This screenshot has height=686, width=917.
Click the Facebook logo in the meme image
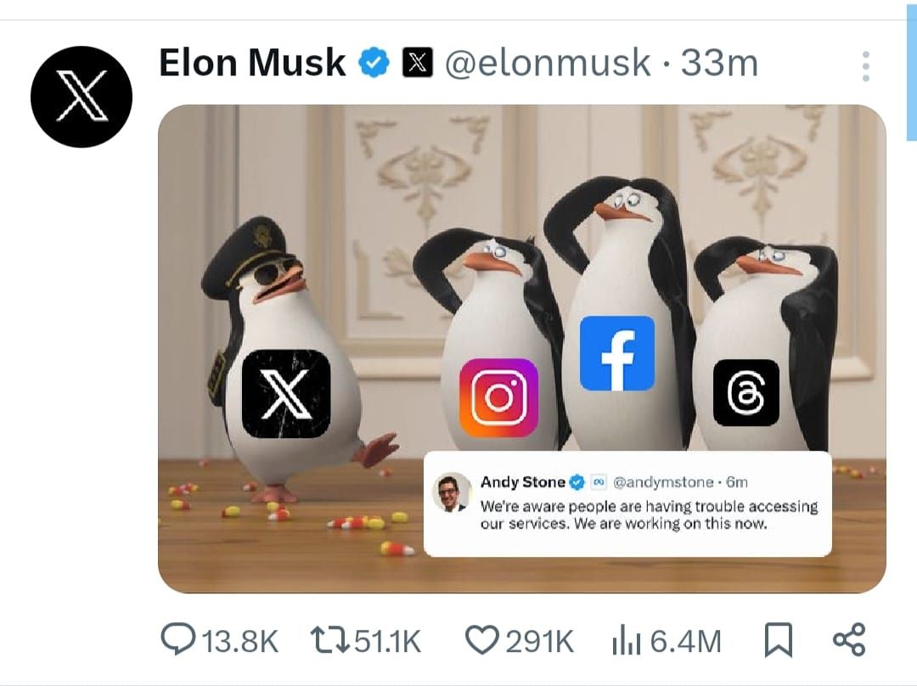coord(617,353)
